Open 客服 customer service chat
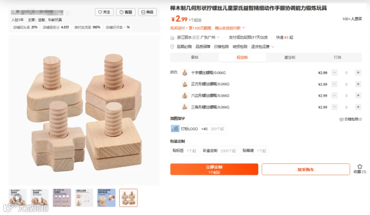370x215 pixels. [126, 12]
